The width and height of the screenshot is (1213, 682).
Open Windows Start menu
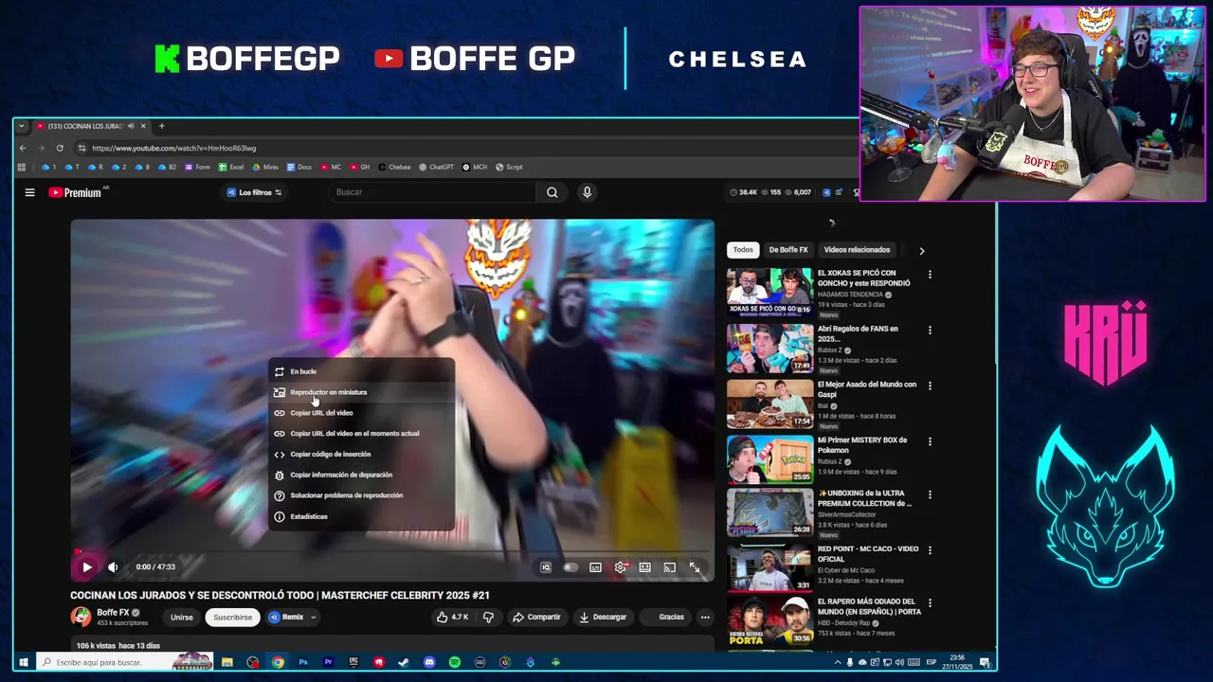[24, 662]
